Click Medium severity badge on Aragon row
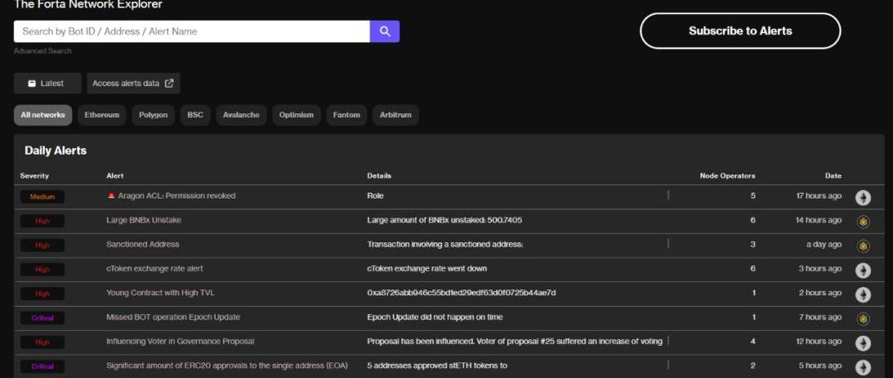This screenshot has height=378, width=893. [42, 197]
